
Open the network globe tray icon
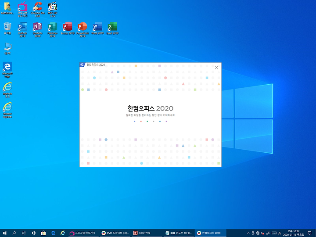pos(258,233)
